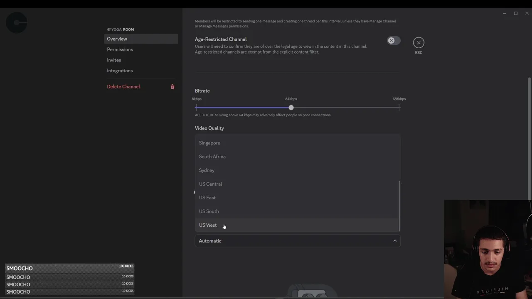Click the Bitrate slider handle at 64kbps
This screenshot has height=299, width=532.
(x=291, y=108)
